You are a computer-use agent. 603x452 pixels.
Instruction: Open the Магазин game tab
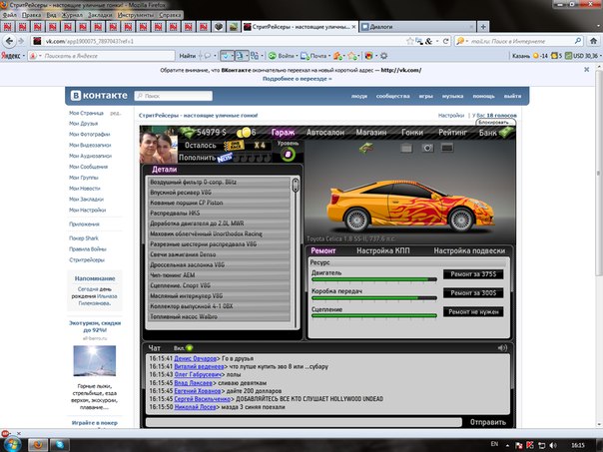(371, 133)
